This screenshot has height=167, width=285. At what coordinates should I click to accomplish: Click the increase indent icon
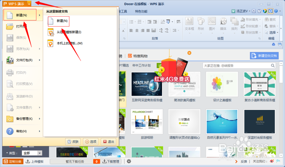coord(155,22)
